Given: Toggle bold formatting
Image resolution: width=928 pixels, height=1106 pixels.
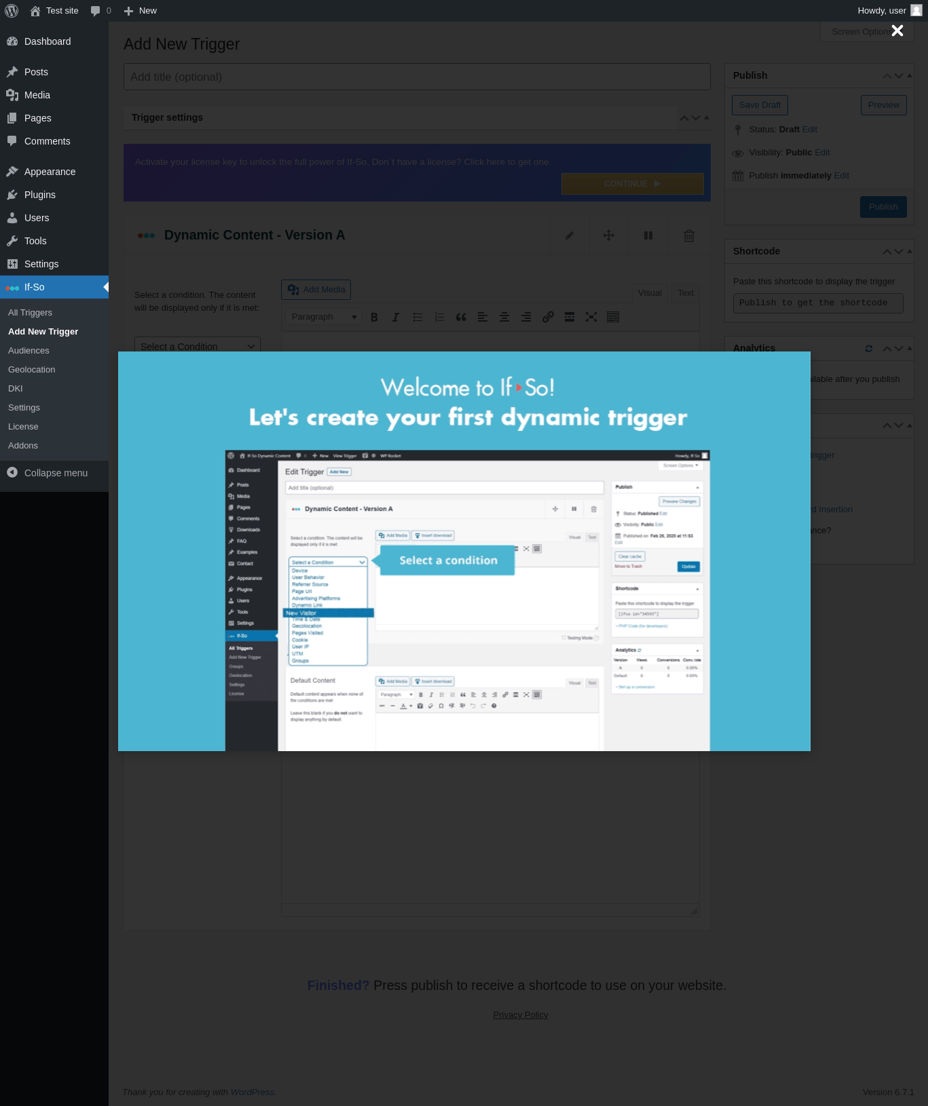Looking at the screenshot, I should pyautogui.click(x=374, y=317).
